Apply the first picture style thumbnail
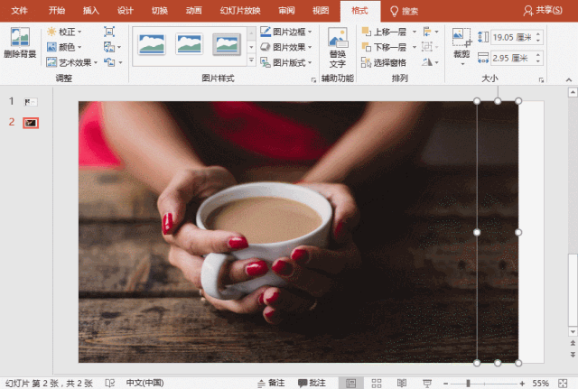Screen dimensions: 578x389 (152, 44)
